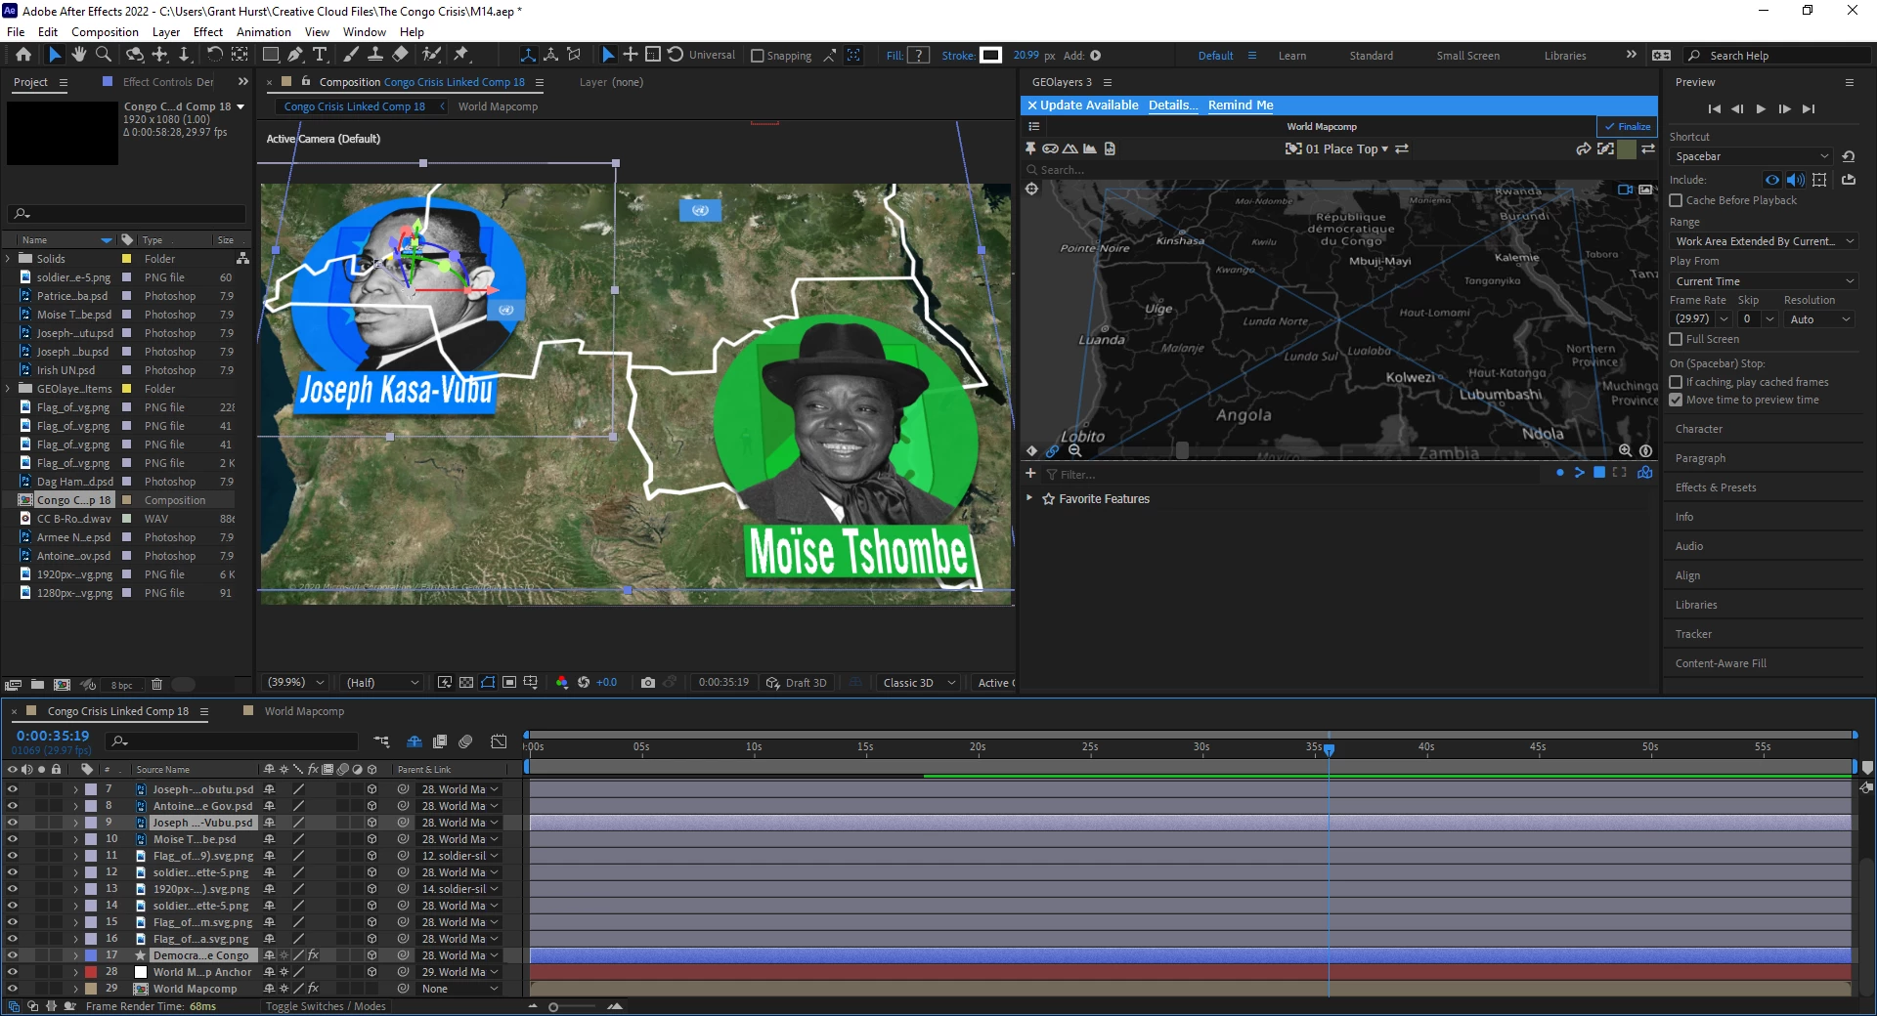Switch to the Standard workspace
The width and height of the screenshot is (1877, 1016).
pos(1372,56)
